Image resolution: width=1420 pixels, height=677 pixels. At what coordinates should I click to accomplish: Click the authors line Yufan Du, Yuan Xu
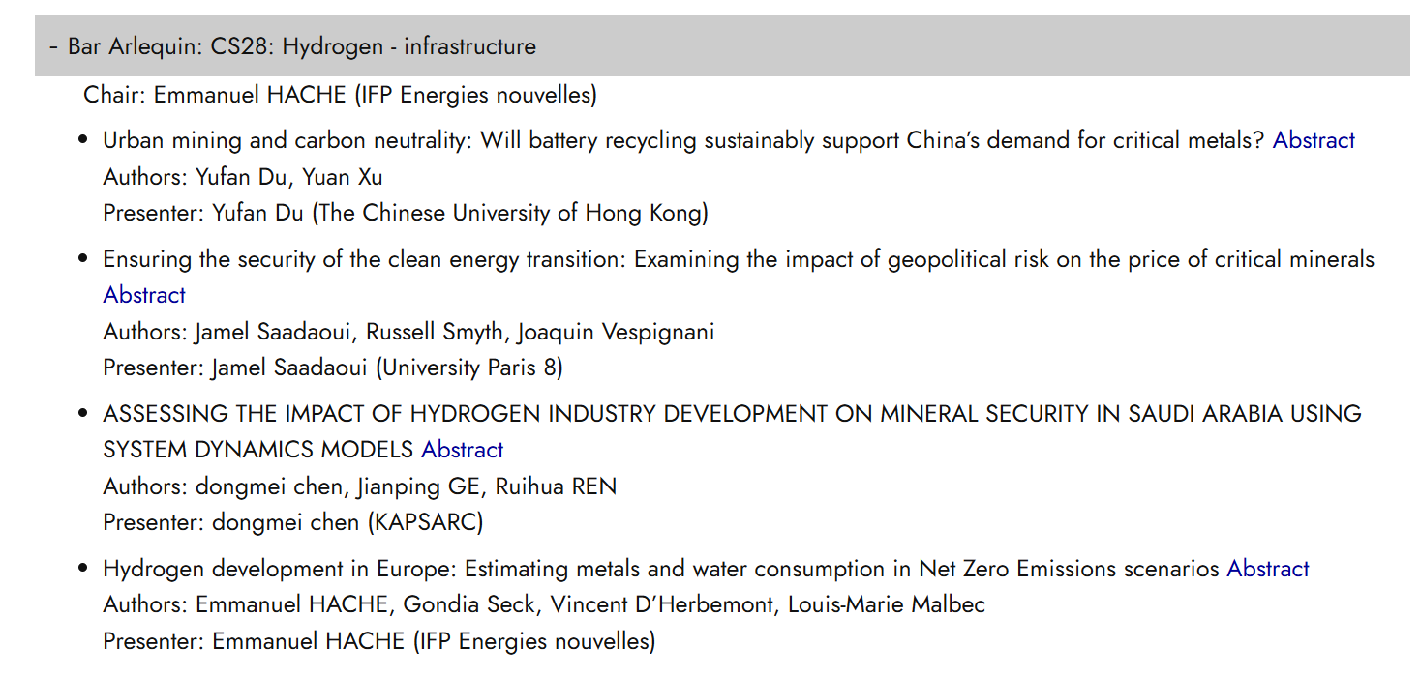point(243,177)
